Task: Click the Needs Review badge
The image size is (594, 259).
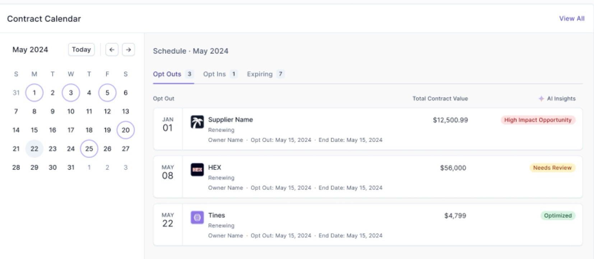Action: point(552,168)
